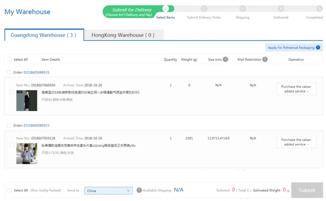
Task: Open the black dress product thumbnail
Action: (x=27, y=100)
